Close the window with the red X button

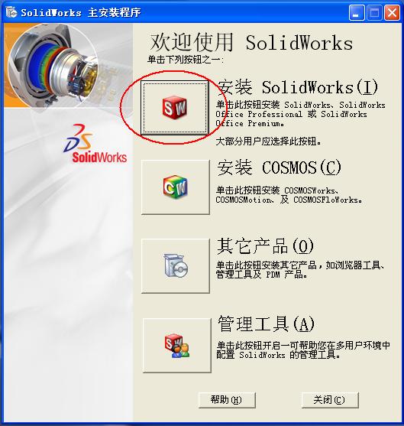coord(392,13)
